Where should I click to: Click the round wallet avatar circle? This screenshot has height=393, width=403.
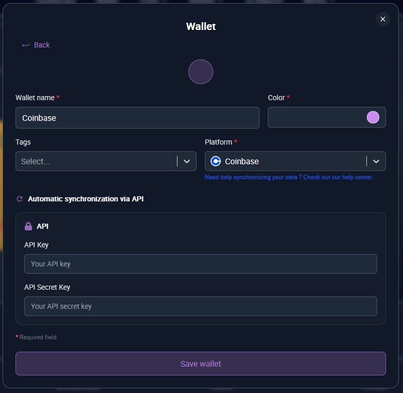[x=201, y=72]
